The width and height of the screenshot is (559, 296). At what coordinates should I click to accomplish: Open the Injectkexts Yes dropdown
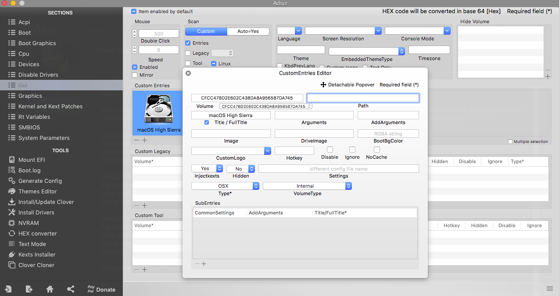208,168
